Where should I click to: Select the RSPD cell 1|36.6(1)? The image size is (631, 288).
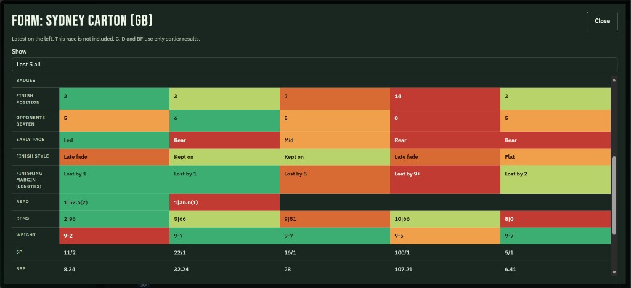pos(224,202)
